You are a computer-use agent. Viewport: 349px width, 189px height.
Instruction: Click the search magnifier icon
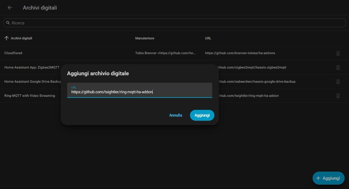pos(8,23)
